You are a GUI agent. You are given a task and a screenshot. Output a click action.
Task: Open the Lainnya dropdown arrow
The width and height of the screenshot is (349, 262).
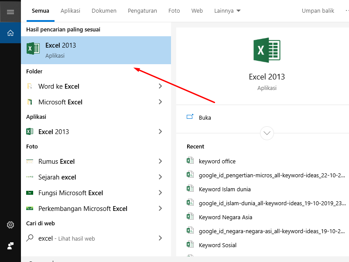(239, 10)
